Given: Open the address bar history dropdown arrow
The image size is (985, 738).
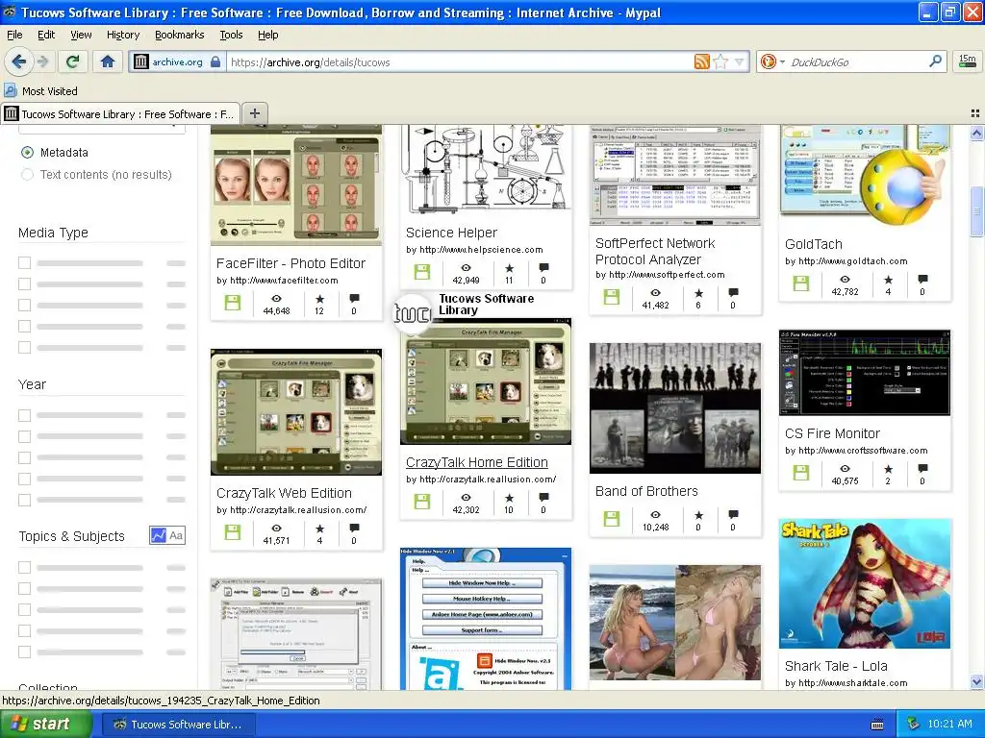Looking at the screenshot, I should (740, 61).
